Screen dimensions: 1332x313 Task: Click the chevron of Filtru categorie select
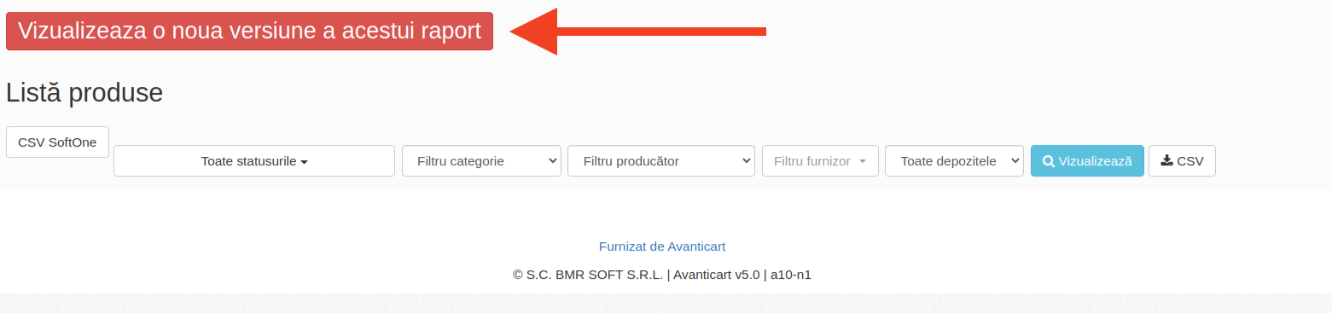pyautogui.click(x=551, y=161)
